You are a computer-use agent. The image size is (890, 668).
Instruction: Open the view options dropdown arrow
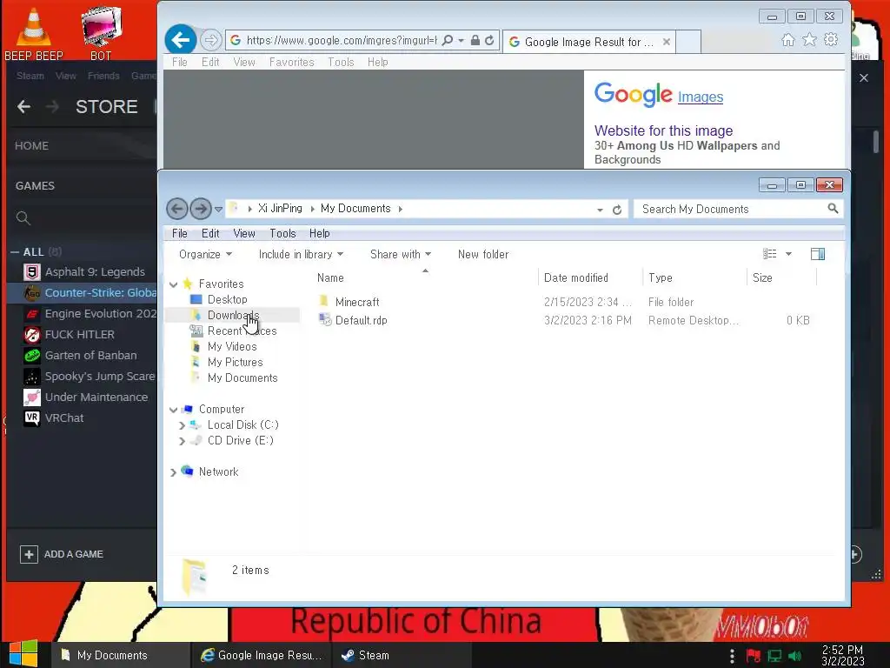788,254
